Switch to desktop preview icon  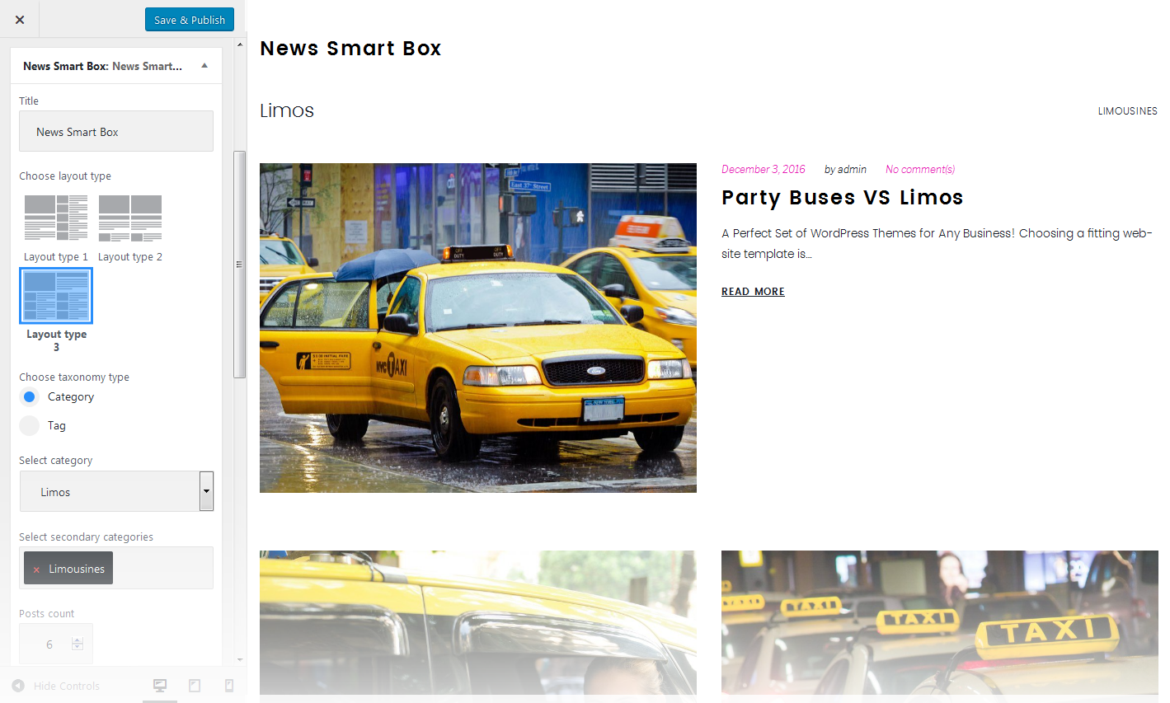click(x=160, y=686)
